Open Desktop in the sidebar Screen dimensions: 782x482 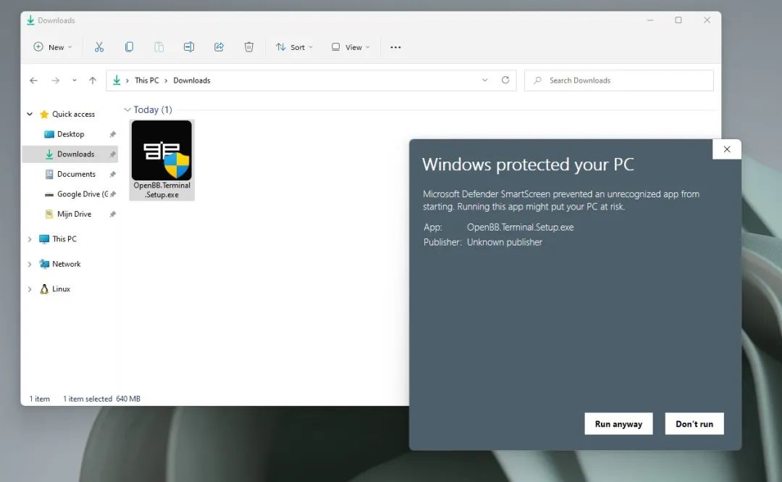click(x=70, y=134)
